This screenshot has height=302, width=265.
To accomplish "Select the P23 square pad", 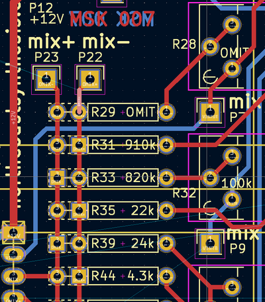I will (46, 79).
